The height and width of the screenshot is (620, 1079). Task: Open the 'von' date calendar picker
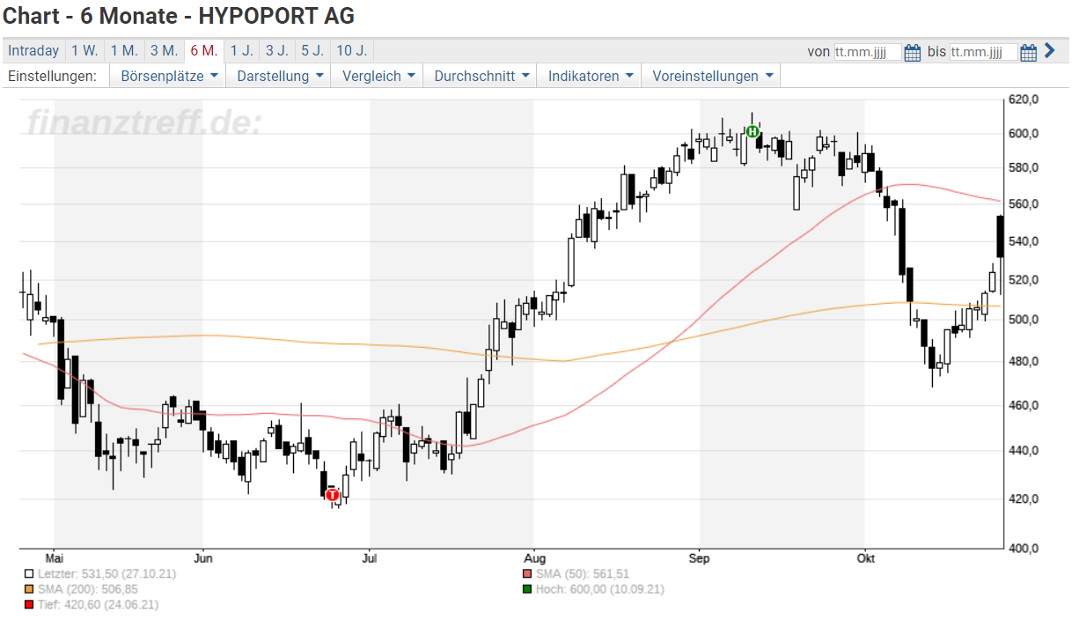point(913,52)
